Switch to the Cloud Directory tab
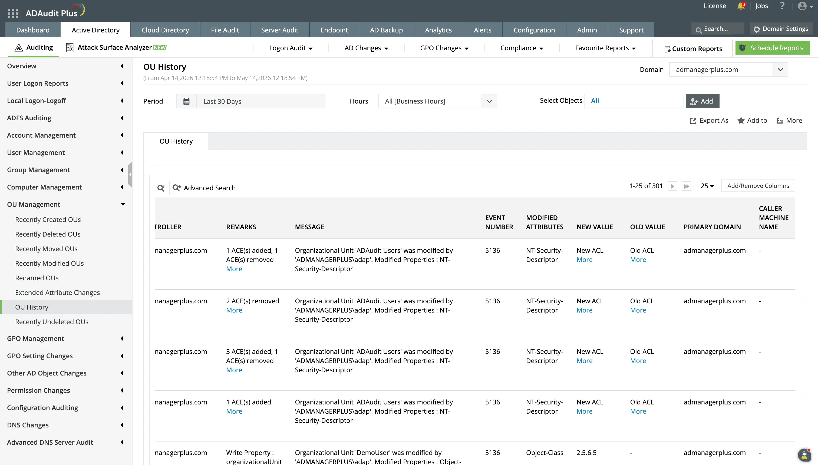Screen dimensions: 818x465 tap(165, 30)
